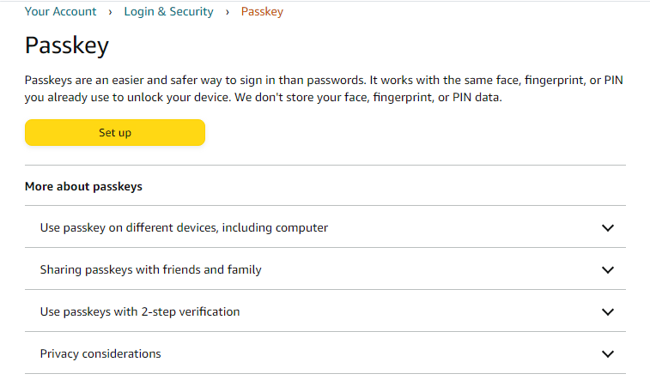Click the large Passkey page heading
This screenshot has height=380, width=650.
tap(67, 45)
